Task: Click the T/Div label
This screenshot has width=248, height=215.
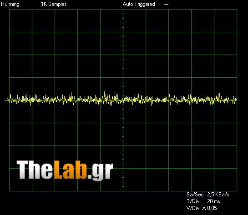Action: coord(193,201)
